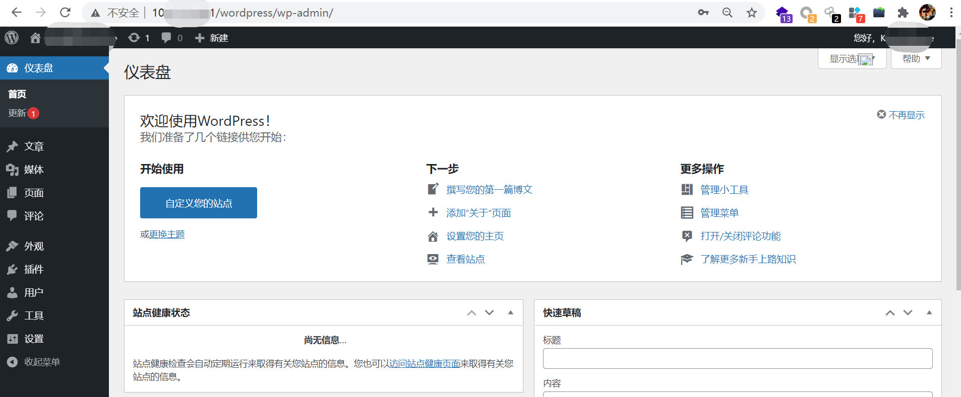Move 快速草稿 box up

click(890, 312)
